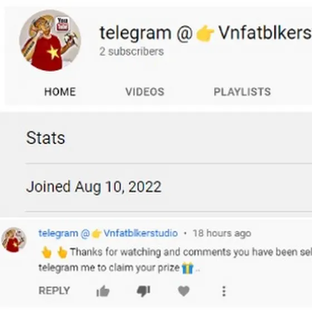The image size is (312, 312).
Task: Click the channel name 'telegram @ Vnfatblkers'
Action: click(x=206, y=33)
